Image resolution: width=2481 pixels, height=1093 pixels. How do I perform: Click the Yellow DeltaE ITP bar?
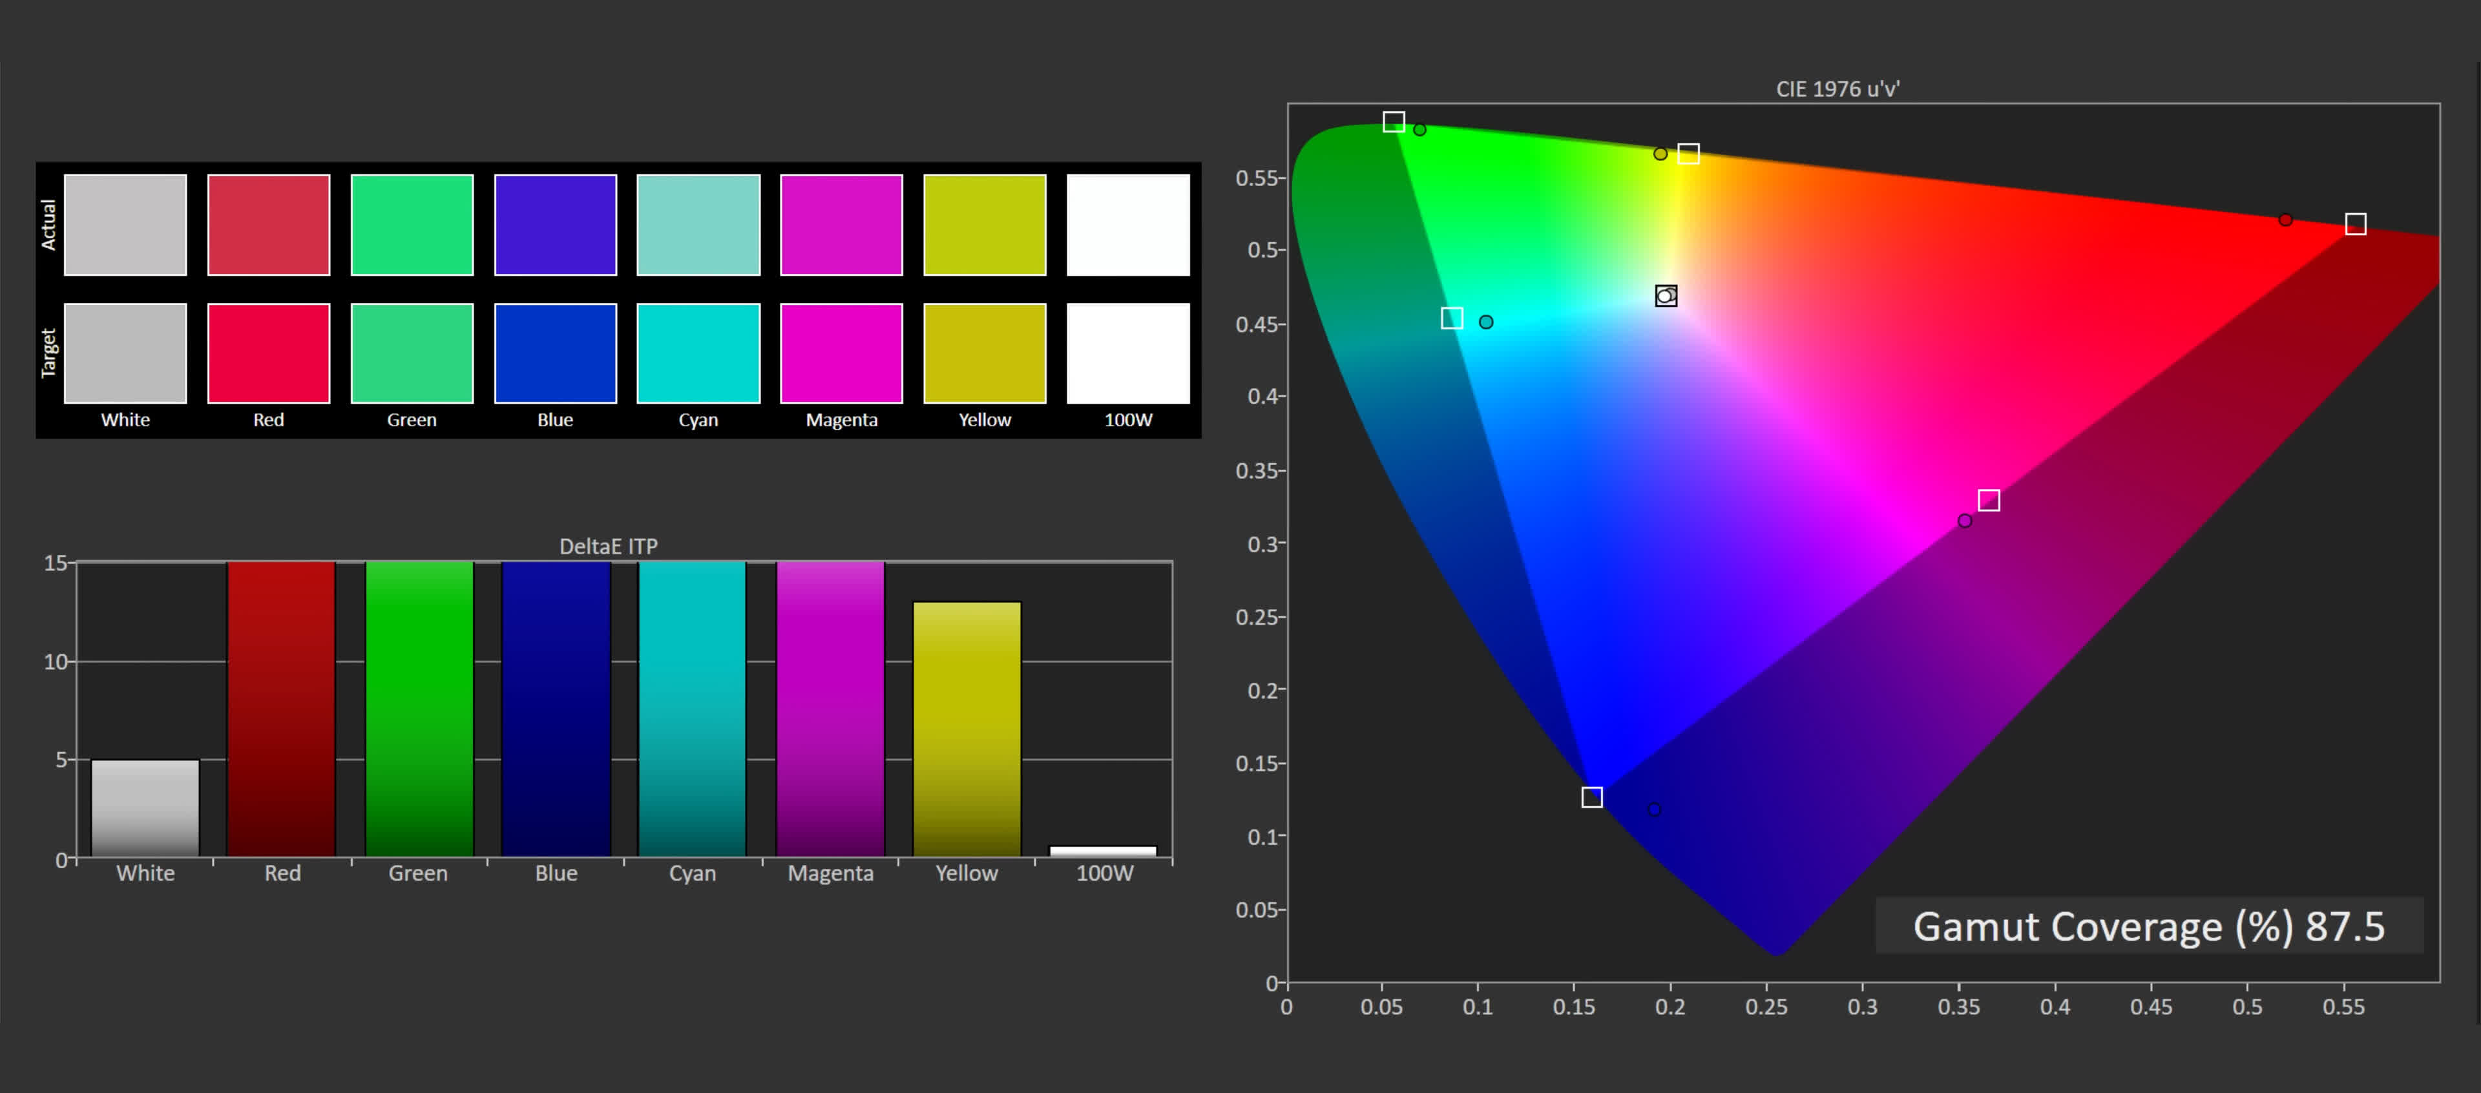click(966, 729)
